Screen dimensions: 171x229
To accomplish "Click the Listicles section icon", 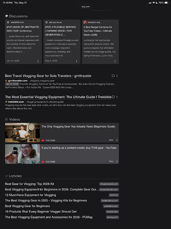I will 6,176.
